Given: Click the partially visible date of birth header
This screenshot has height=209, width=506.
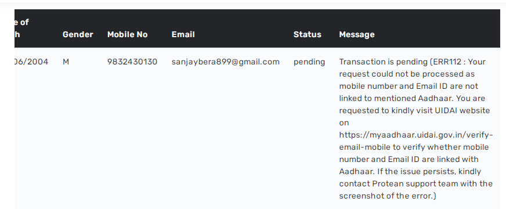Looking at the screenshot, I should click(21, 28).
